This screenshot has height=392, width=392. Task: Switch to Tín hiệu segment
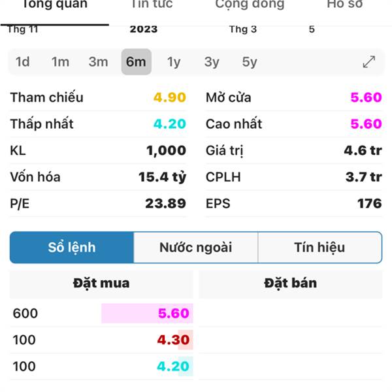pyautogui.click(x=319, y=247)
